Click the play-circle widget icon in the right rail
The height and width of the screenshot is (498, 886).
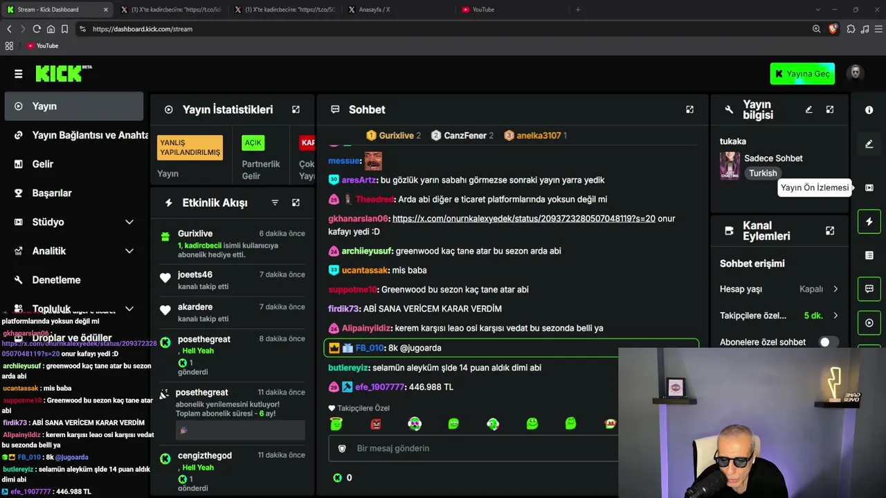tap(869, 322)
